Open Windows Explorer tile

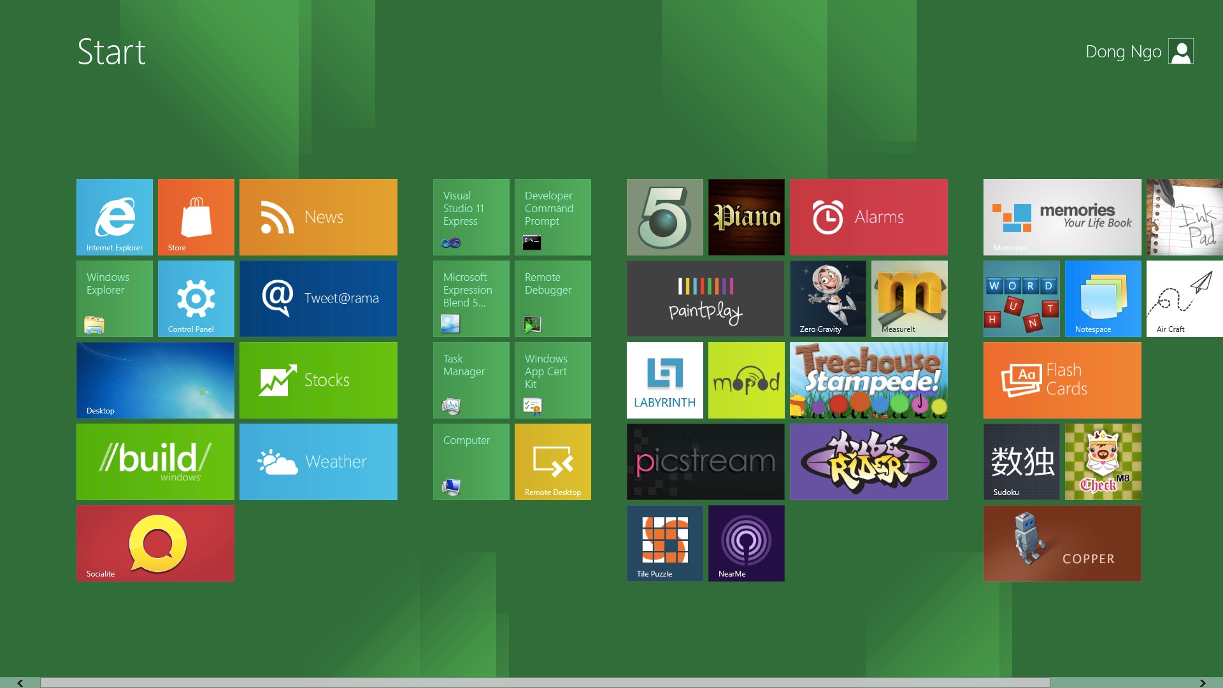(x=115, y=299)
